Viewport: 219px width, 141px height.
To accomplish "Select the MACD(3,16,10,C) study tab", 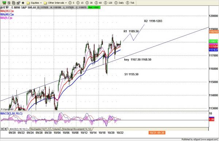I will click(x=19, y=129).
